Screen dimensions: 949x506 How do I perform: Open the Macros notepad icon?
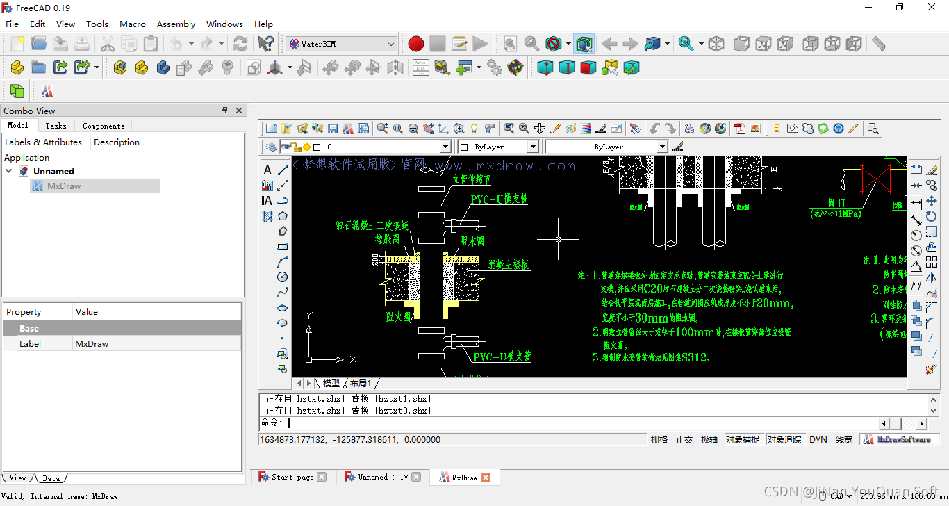pyautogui.click(x=459, y=44)
